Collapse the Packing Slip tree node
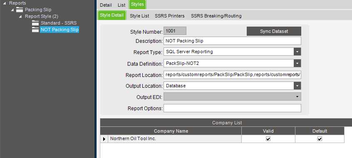The image size is (352, 158). coord(12,10)
